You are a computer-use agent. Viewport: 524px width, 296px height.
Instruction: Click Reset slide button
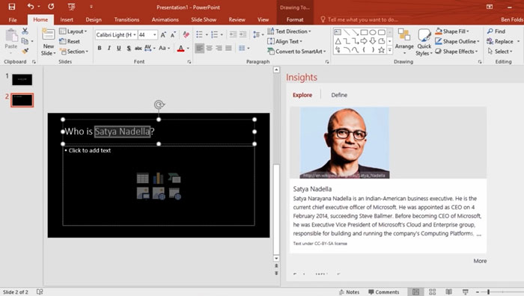click(70, 41)
